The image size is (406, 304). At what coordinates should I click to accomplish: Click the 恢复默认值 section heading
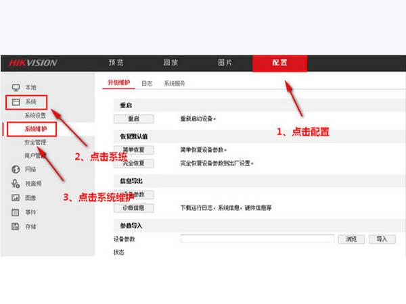click(x=133, y=136)
